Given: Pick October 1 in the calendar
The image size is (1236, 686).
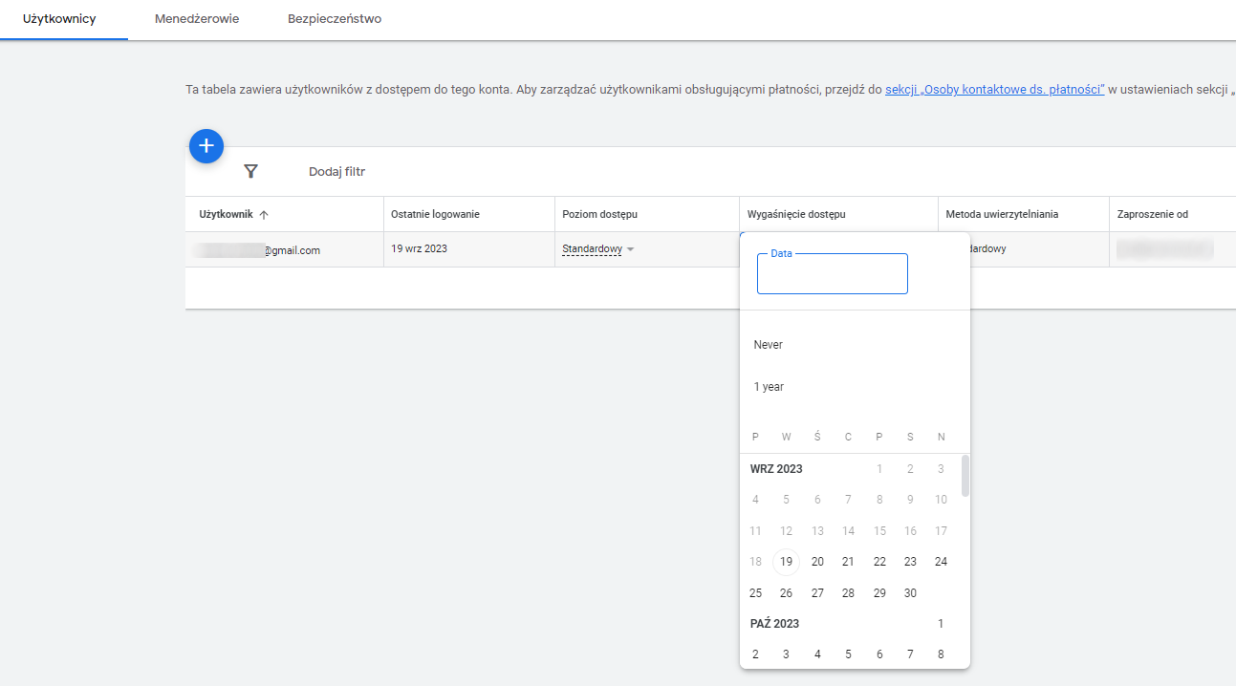Looking at the screenshot, I should click(x=941, y=623).
